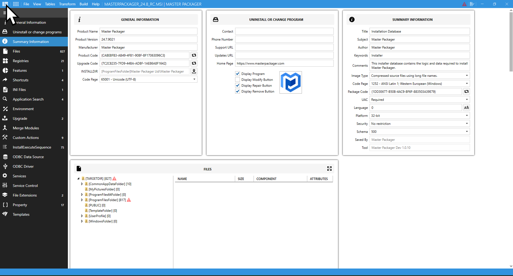Collapse the [TARGETDIR] tree node

tap(78, 179)
